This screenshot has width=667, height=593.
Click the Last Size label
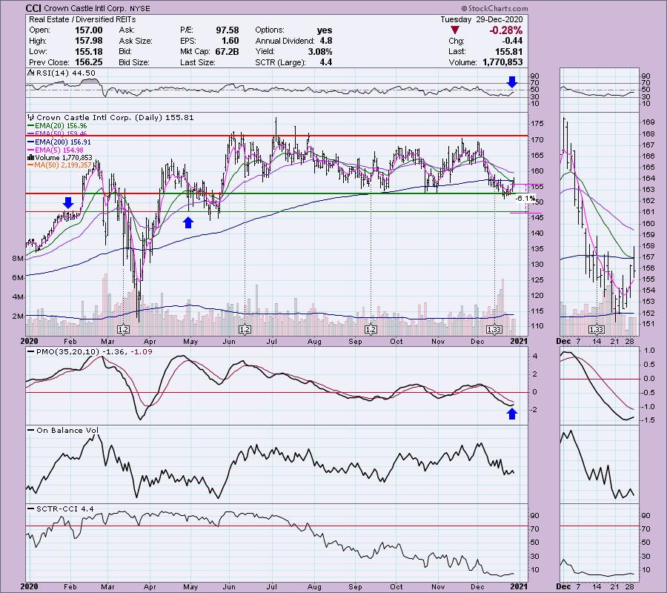coord(197,62)
